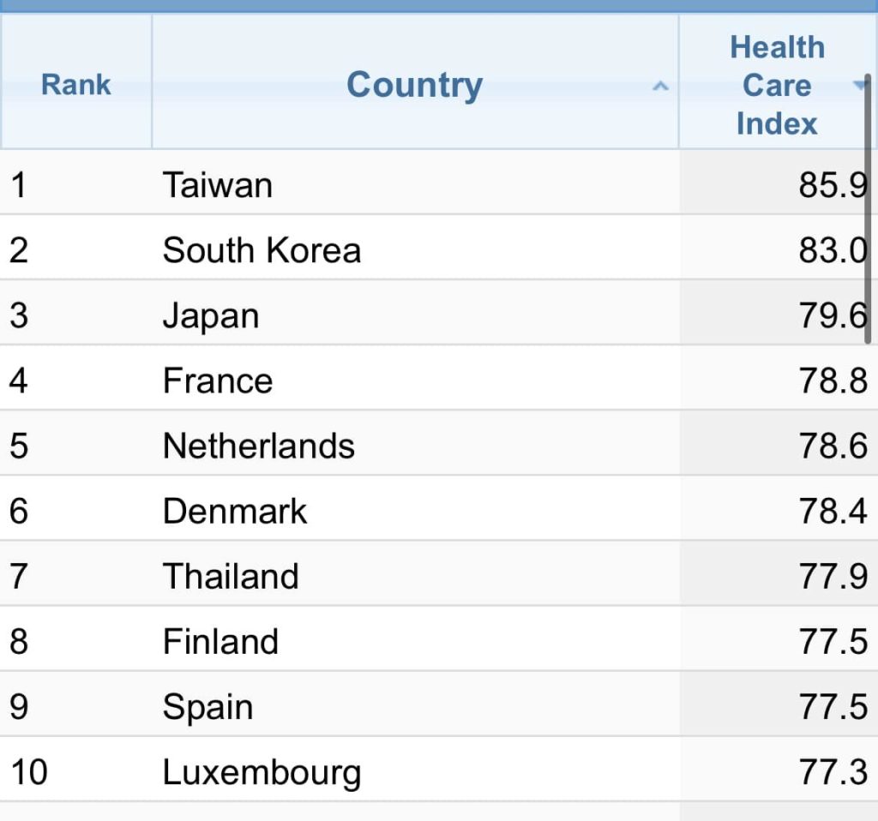The image size is (878, 821).
Task: Click the Health Care Index header
Action: (776, 85)
